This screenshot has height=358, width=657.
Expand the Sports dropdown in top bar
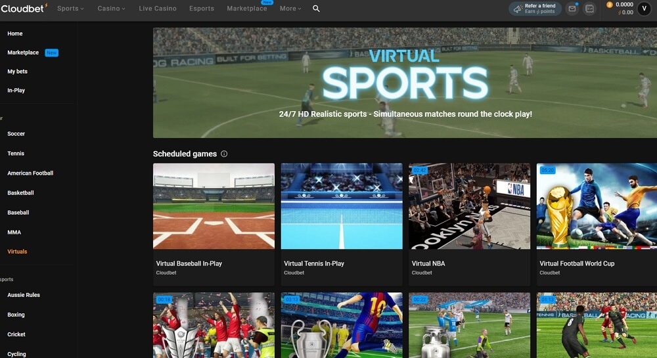70,9
